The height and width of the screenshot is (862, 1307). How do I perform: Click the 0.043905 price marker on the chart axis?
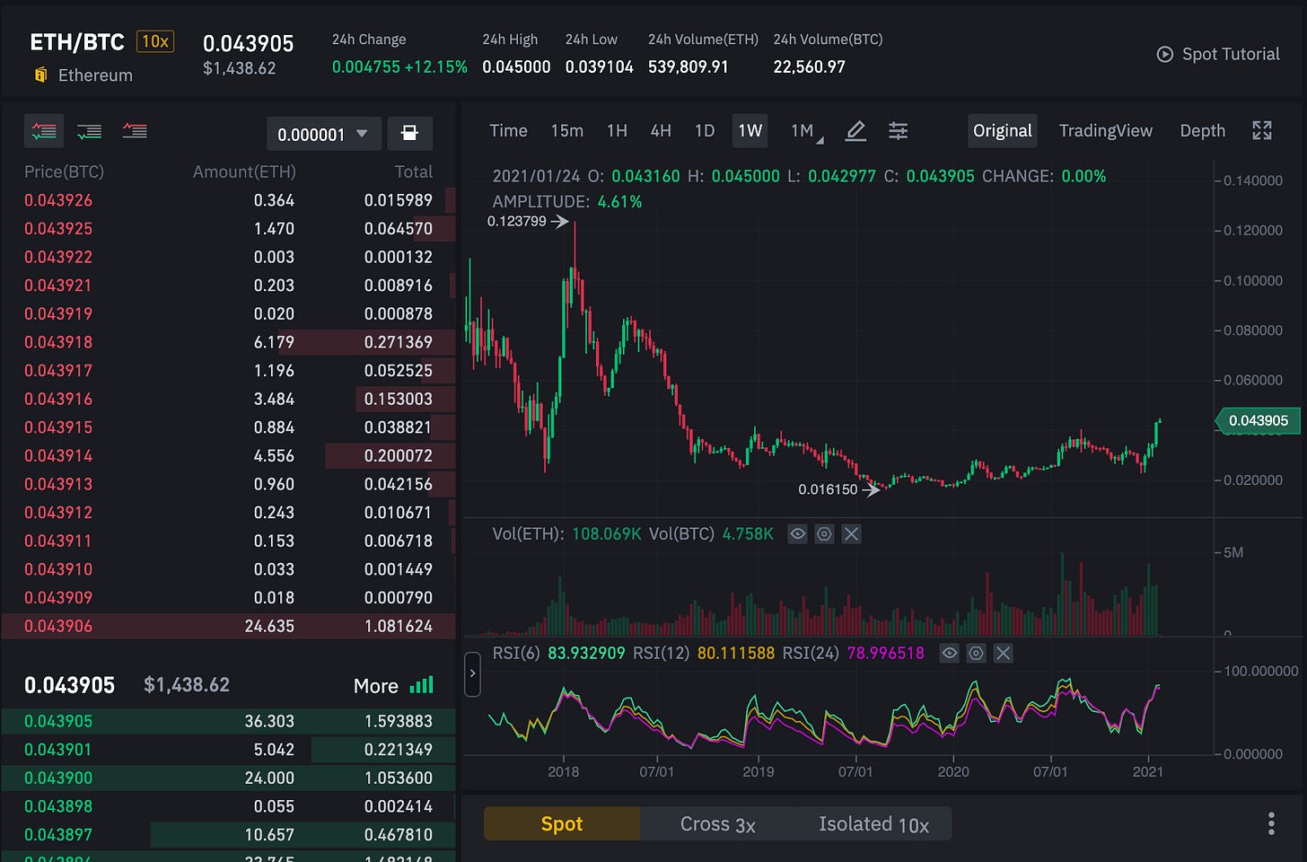[x=1257, y=420]
